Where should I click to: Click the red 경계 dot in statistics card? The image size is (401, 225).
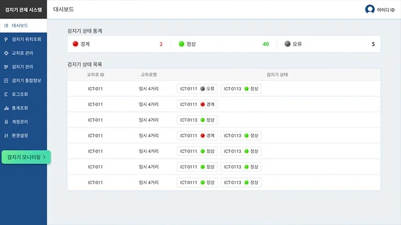(x=75, y=44)
